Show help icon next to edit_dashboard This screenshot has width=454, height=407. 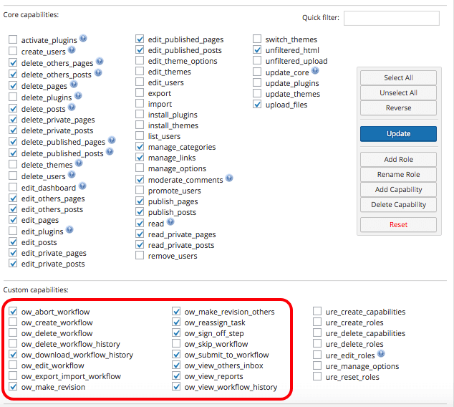pyautogui.click(x=82, y=186)
